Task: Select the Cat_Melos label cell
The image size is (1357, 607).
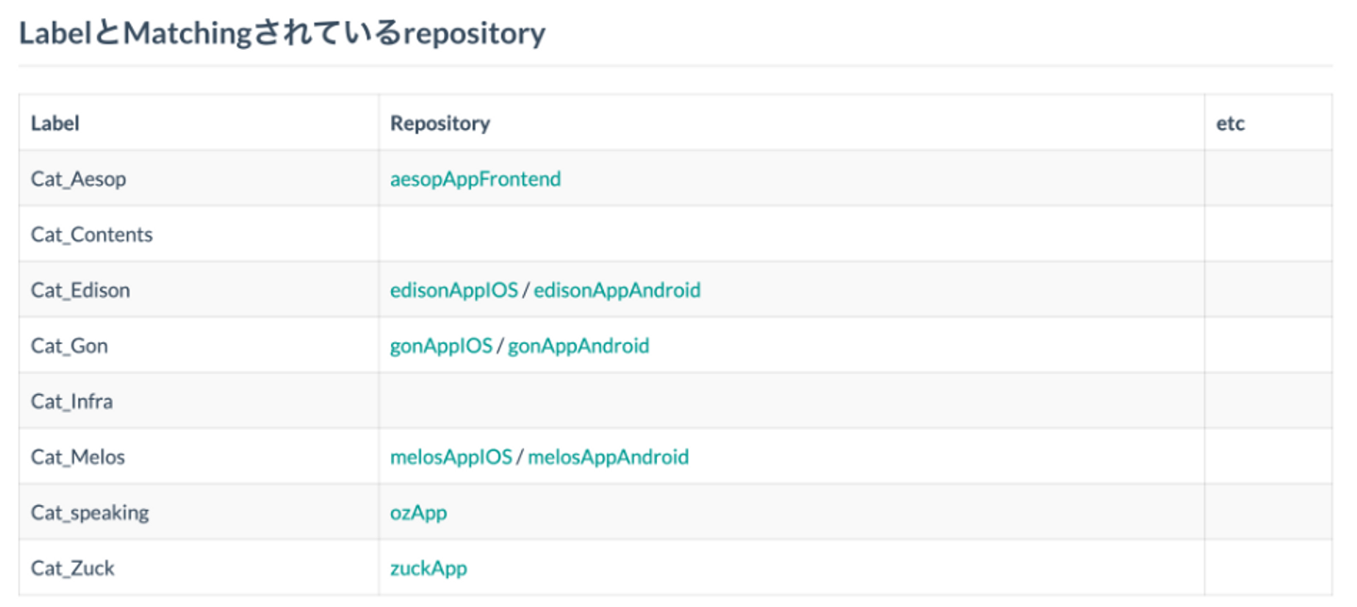Action: pos(77,457)
